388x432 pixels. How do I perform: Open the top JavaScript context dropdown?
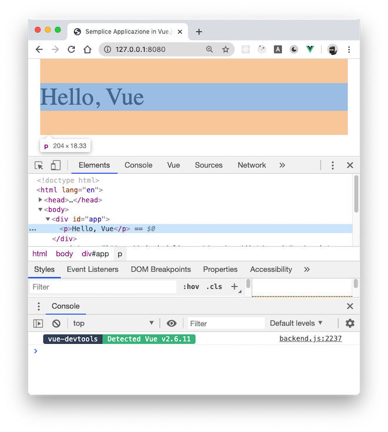[x=113, y=323]
